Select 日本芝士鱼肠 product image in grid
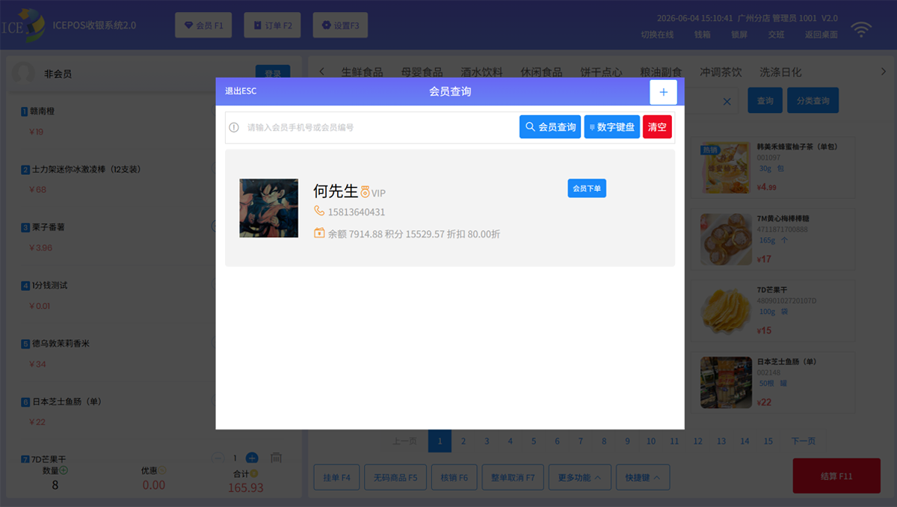 pos(726,382)
